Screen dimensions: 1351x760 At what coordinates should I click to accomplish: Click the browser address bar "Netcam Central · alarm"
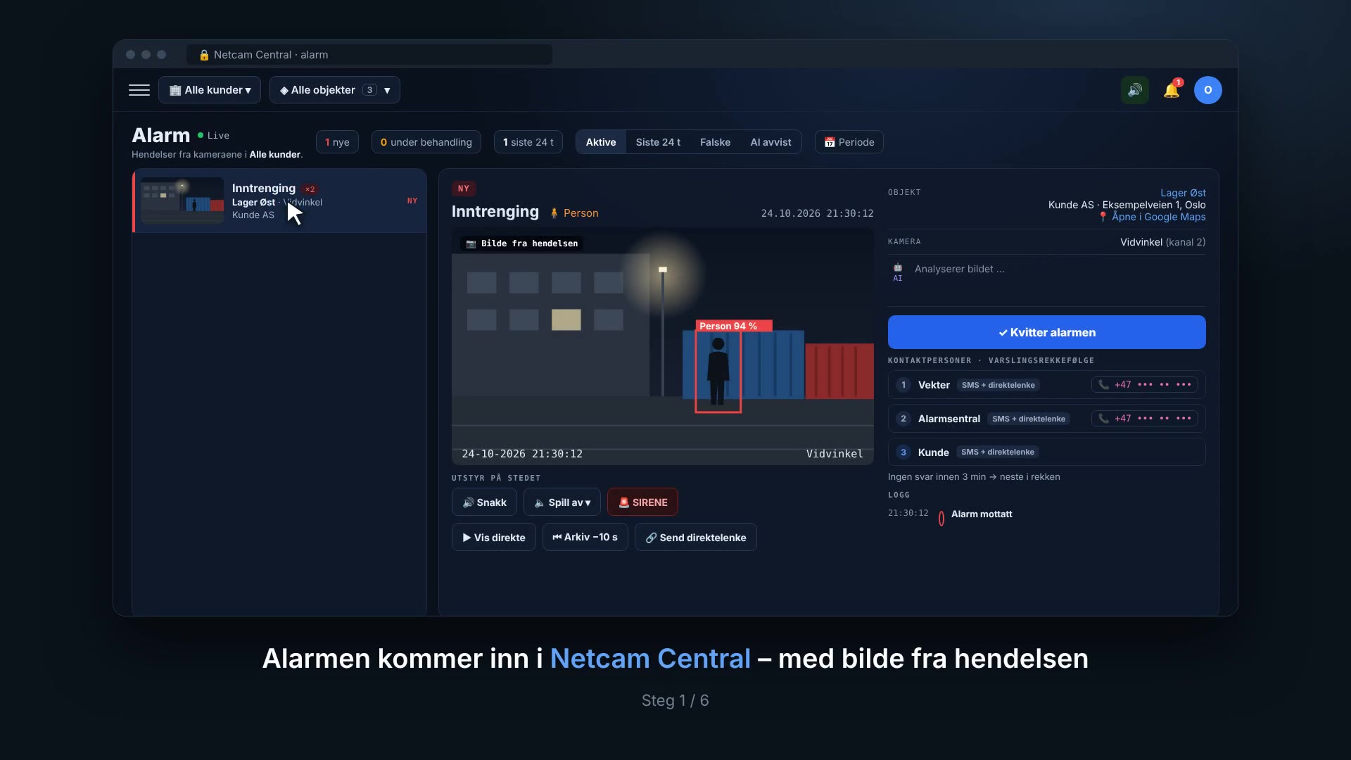(x=369, y=55)
